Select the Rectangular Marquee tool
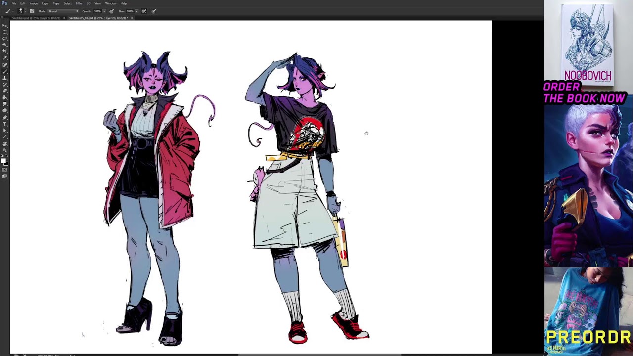633x356 pixels. click(x=5, y=32)
